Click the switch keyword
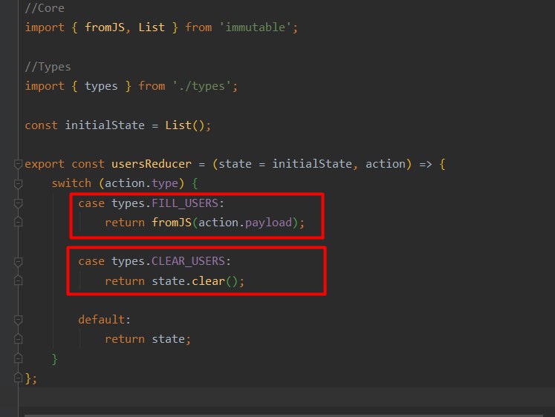Screen dimensions: 555x417 click(x=71, y=183)
